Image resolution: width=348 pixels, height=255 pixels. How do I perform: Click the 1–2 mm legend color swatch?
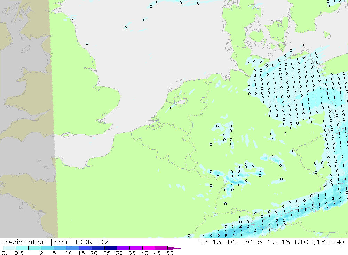coord(35,248)
